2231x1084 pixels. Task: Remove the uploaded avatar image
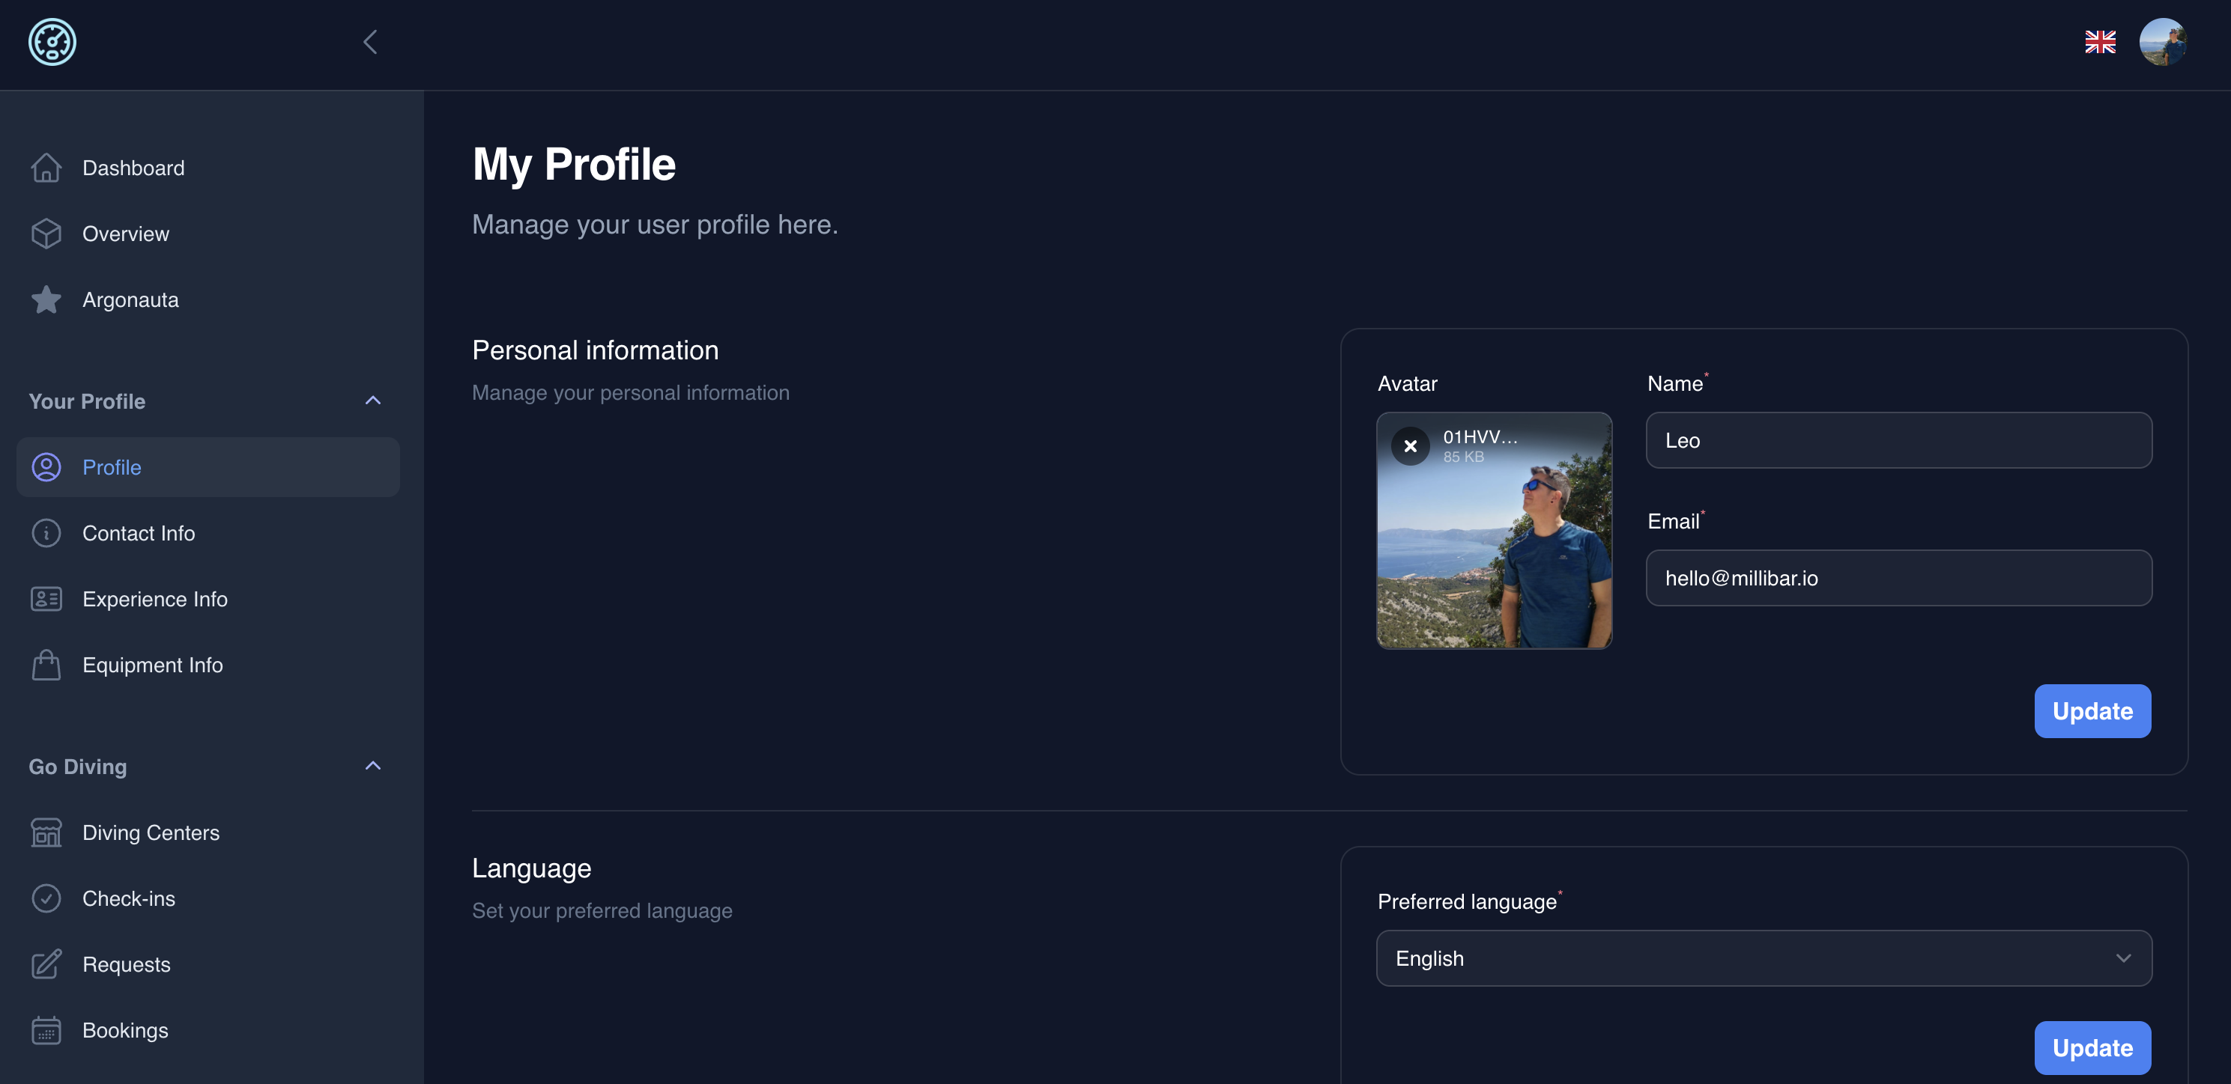[1411, 445]
